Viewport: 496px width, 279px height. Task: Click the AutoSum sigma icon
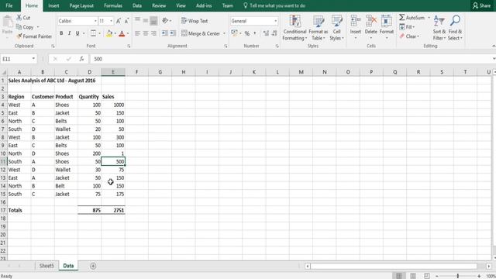(x=401, y=17)
